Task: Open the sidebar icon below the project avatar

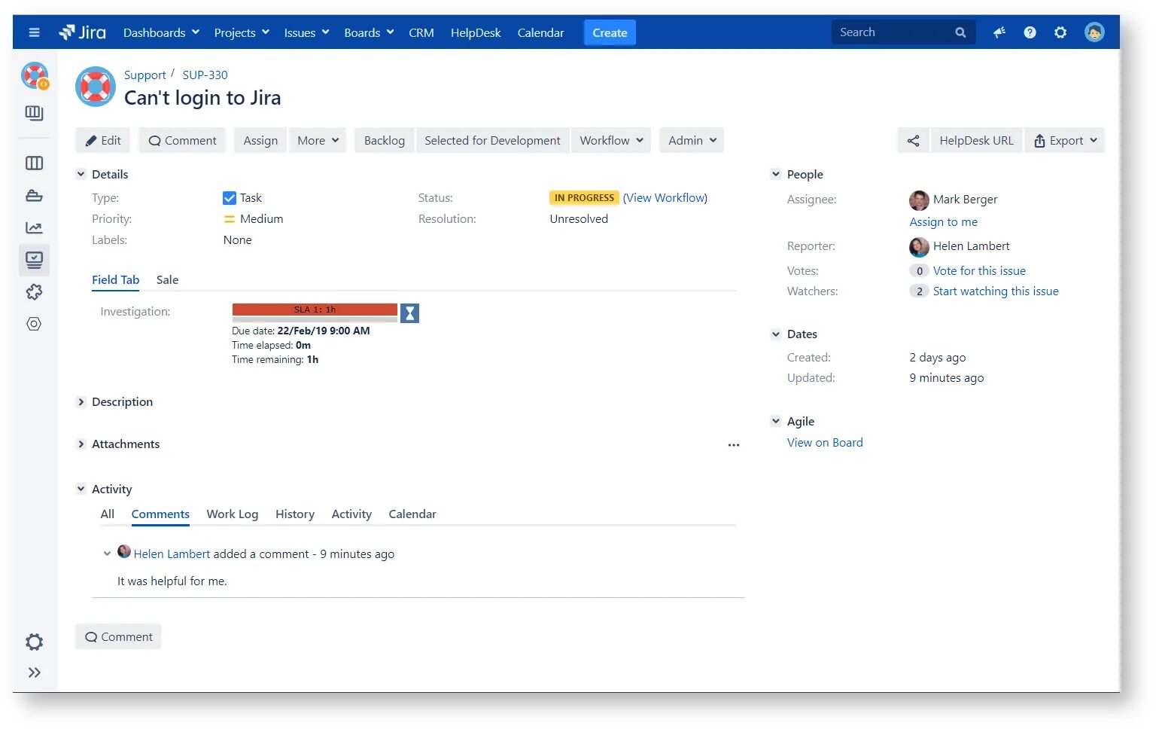Action: tap(34, 113)
